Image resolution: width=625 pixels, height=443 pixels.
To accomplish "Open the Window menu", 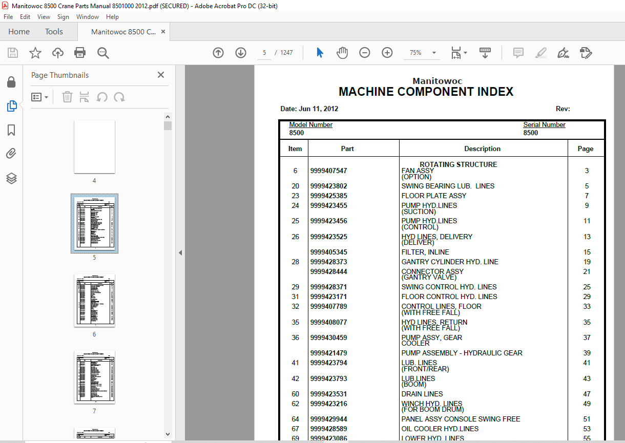I will click(x=88, y=17).
